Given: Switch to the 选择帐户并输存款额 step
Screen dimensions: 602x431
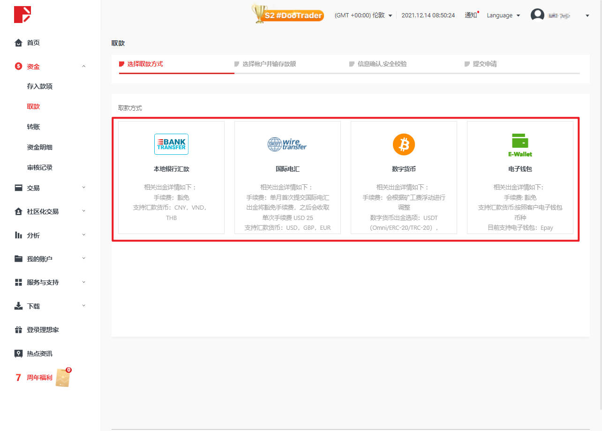Looking at the screenshot, I should pyautogui.click(x=269, y=64).
